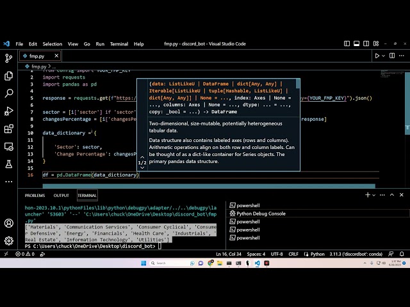Screen dimensions: 410x307
Task: Toggle the secondary side bar
Action: click(366, 43)
